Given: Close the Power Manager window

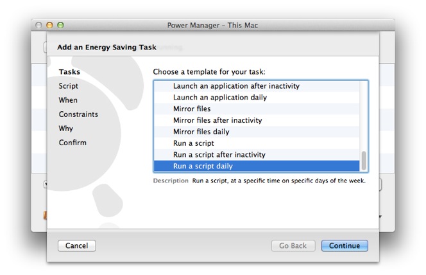Looking at the screenshot, I should click(x=38, y=25).
